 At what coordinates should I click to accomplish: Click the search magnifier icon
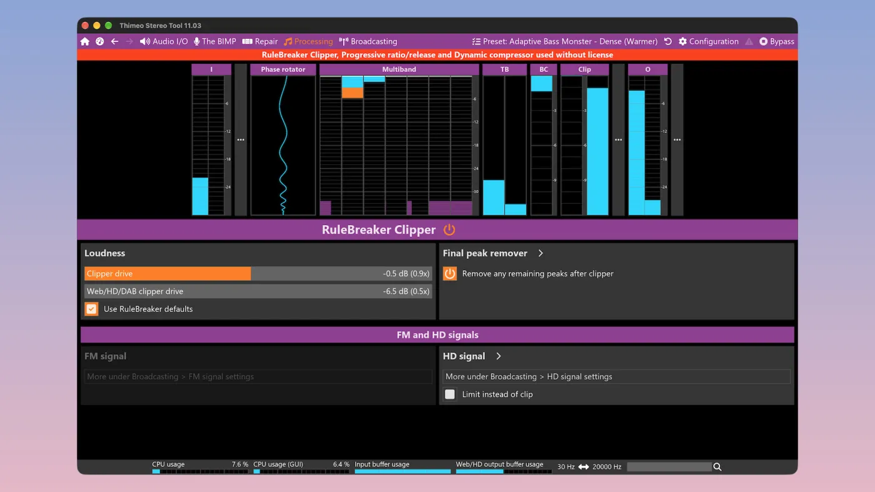tap(717, 467)
